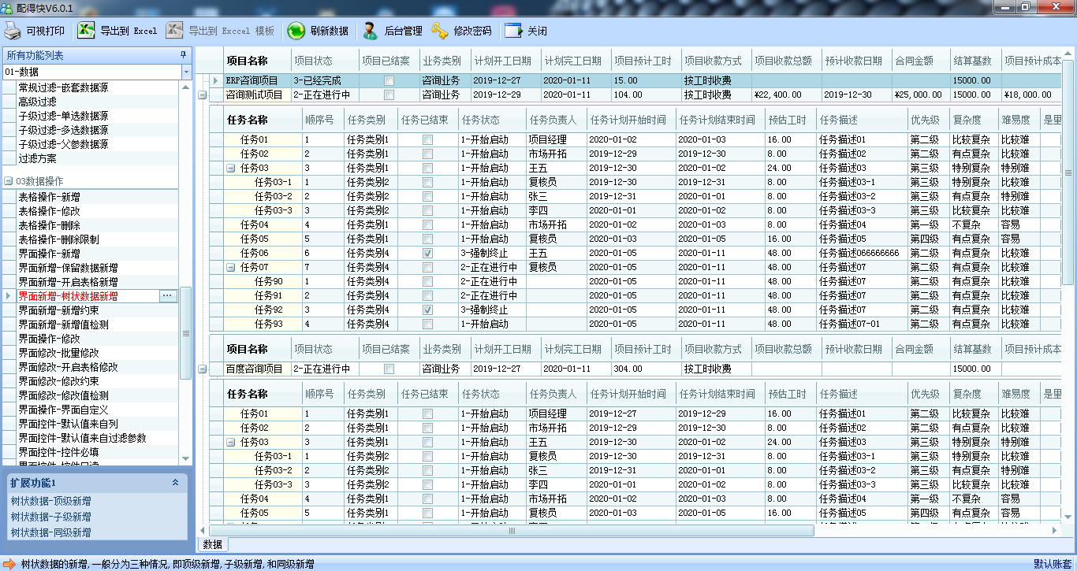
Task: Click the row indicator arrow beside ERP咨询项目
Action: click(x=216, y=80)
